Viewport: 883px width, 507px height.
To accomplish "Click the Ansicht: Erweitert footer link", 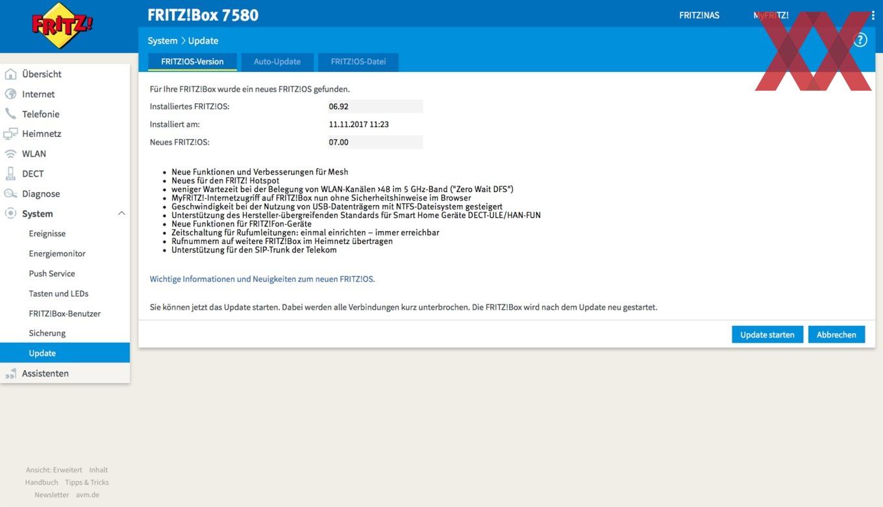I will tap(54, 470).
